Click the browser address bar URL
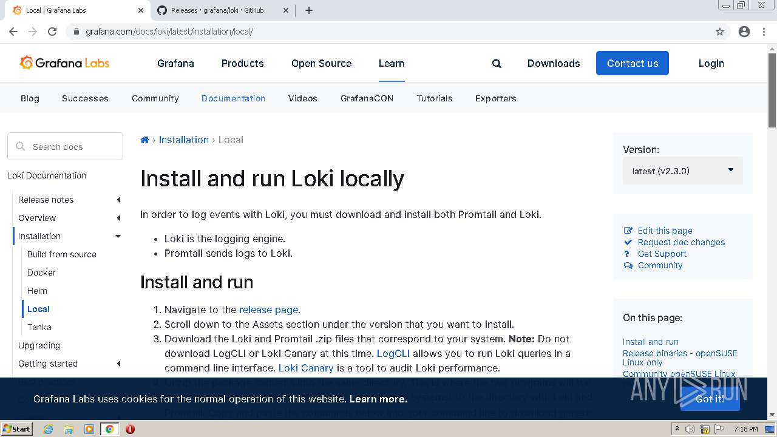Screen dimensions: 777x437 click(x=169, y=32)
